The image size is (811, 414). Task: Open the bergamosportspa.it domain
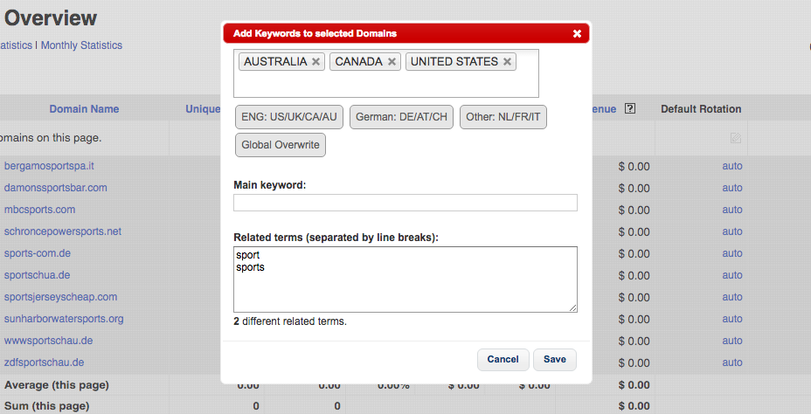point(49,166)
